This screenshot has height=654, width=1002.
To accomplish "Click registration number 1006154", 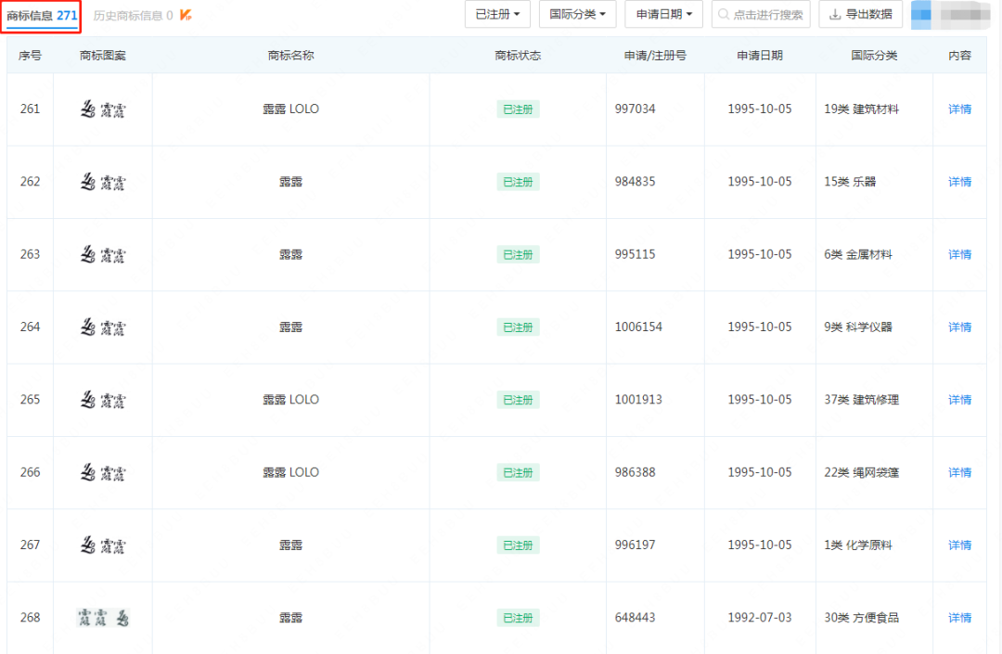I will (638, 327).
